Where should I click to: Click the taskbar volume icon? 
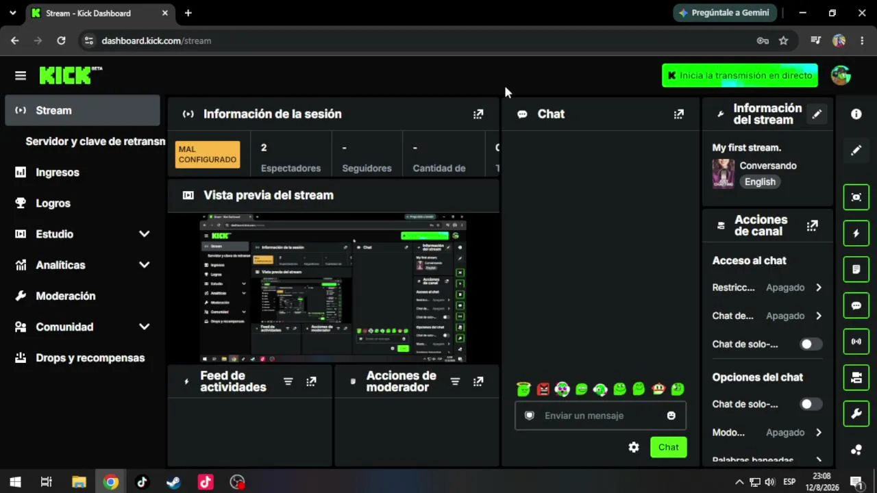[770, 482]
